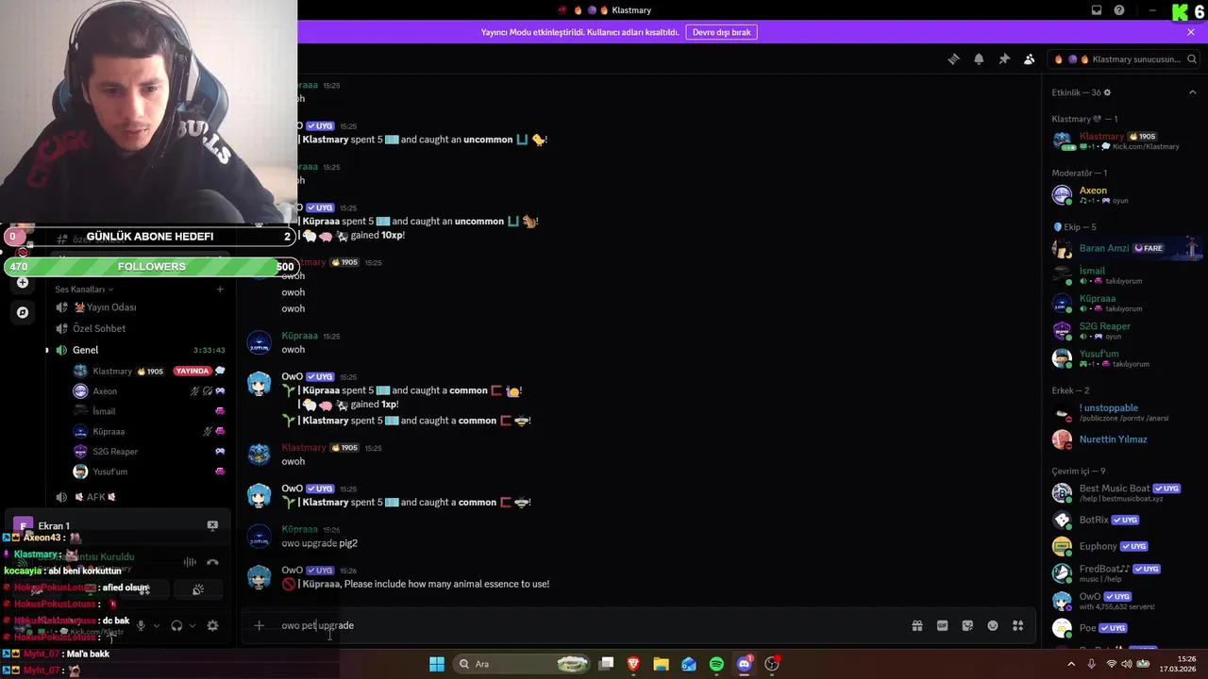Toggle headphones deafen in user panel
The image size is (1208, 679).
pos(176,625)
